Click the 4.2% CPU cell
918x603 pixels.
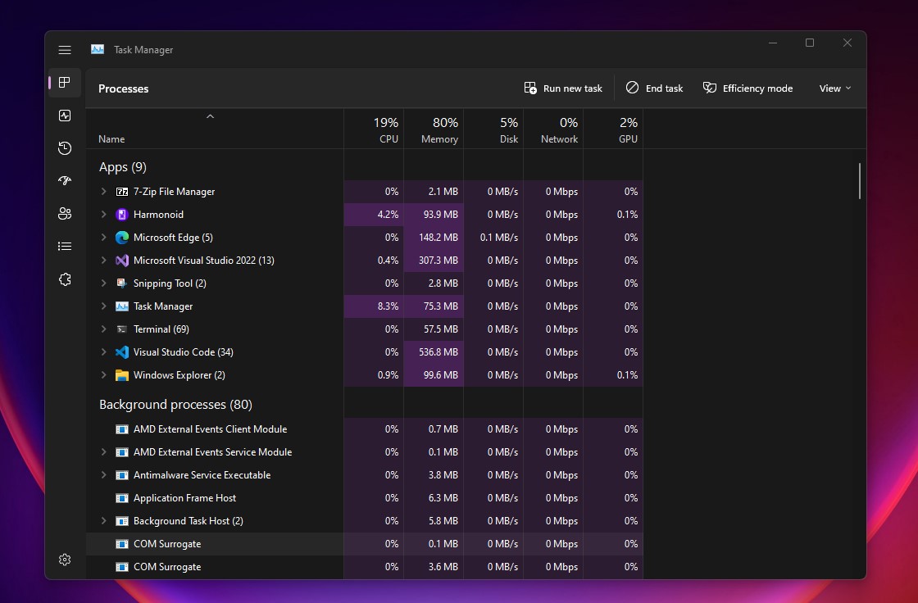(374, 215)
